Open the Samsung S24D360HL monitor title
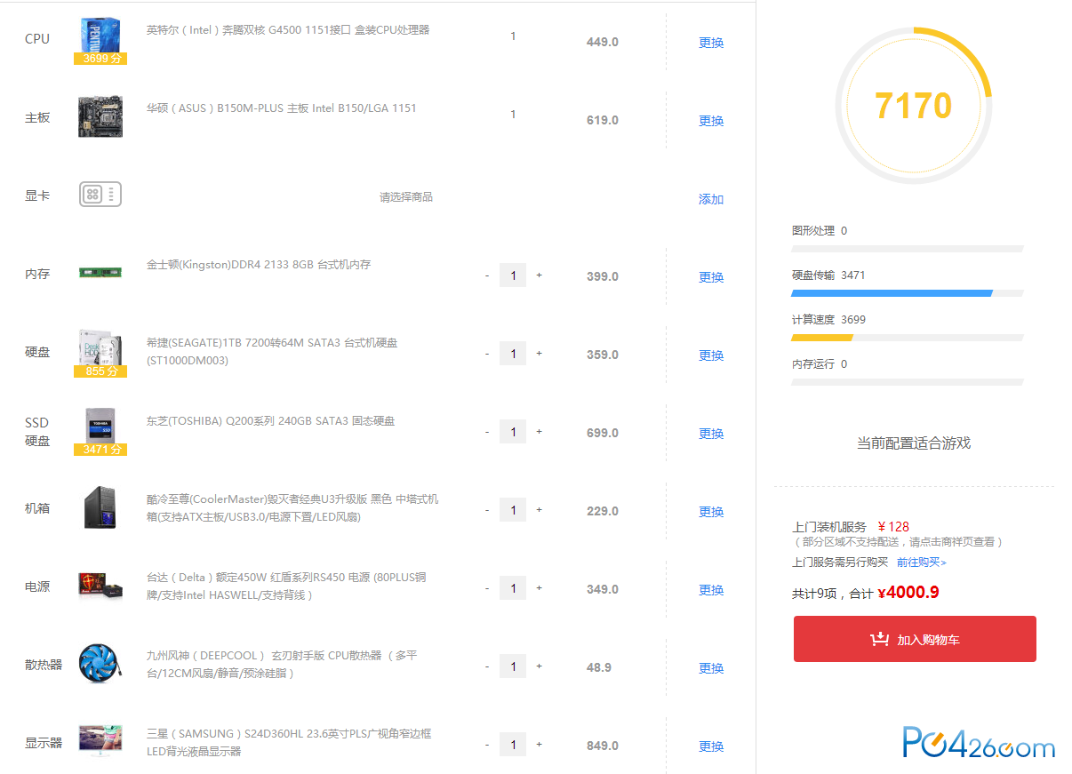 click(289, 743)
